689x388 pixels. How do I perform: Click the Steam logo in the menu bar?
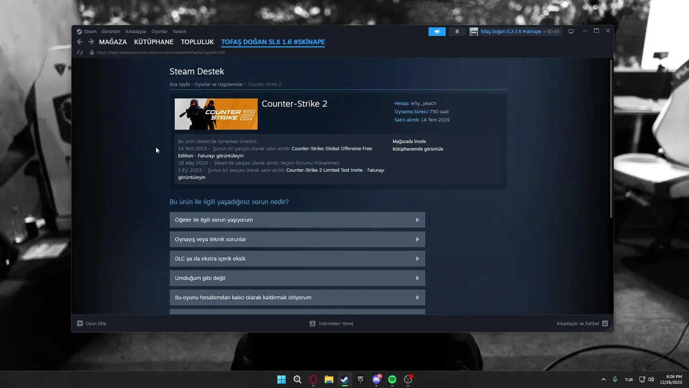pos(79,31)
